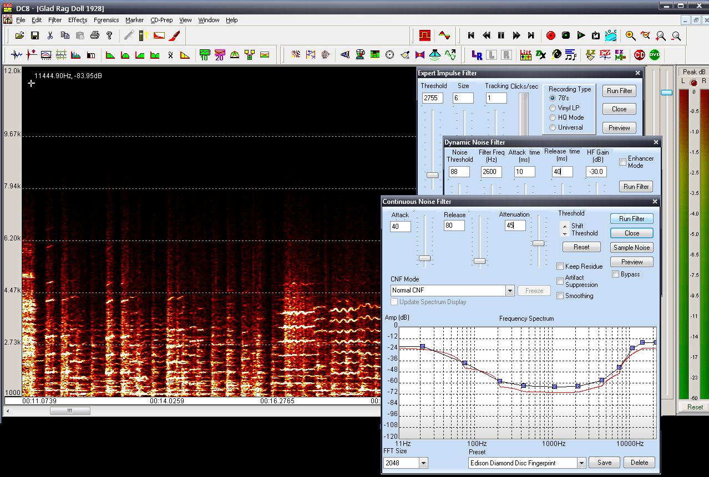Image resolution: width=709 pixels, height=477 pixels.
Task: Toggle Artifact Suppression on
Action: pyautogui.click(x=560, y=281)
